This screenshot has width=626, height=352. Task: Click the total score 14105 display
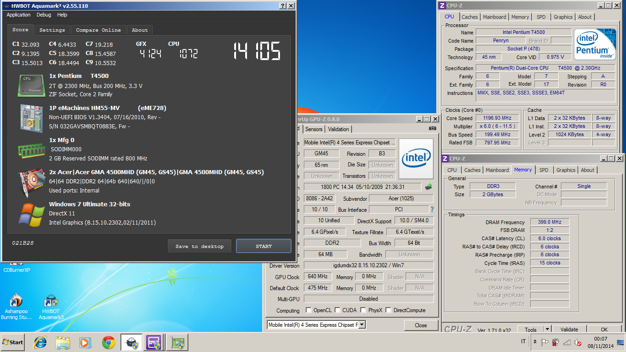point(257,51)
